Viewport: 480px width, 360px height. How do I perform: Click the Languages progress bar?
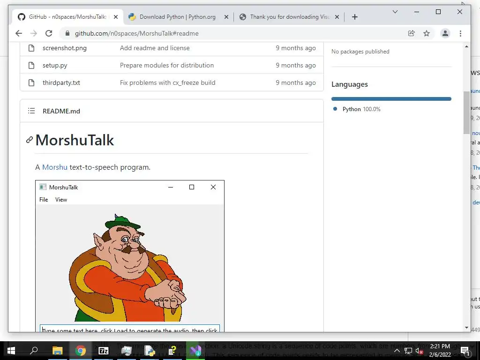tap(391, 99)
